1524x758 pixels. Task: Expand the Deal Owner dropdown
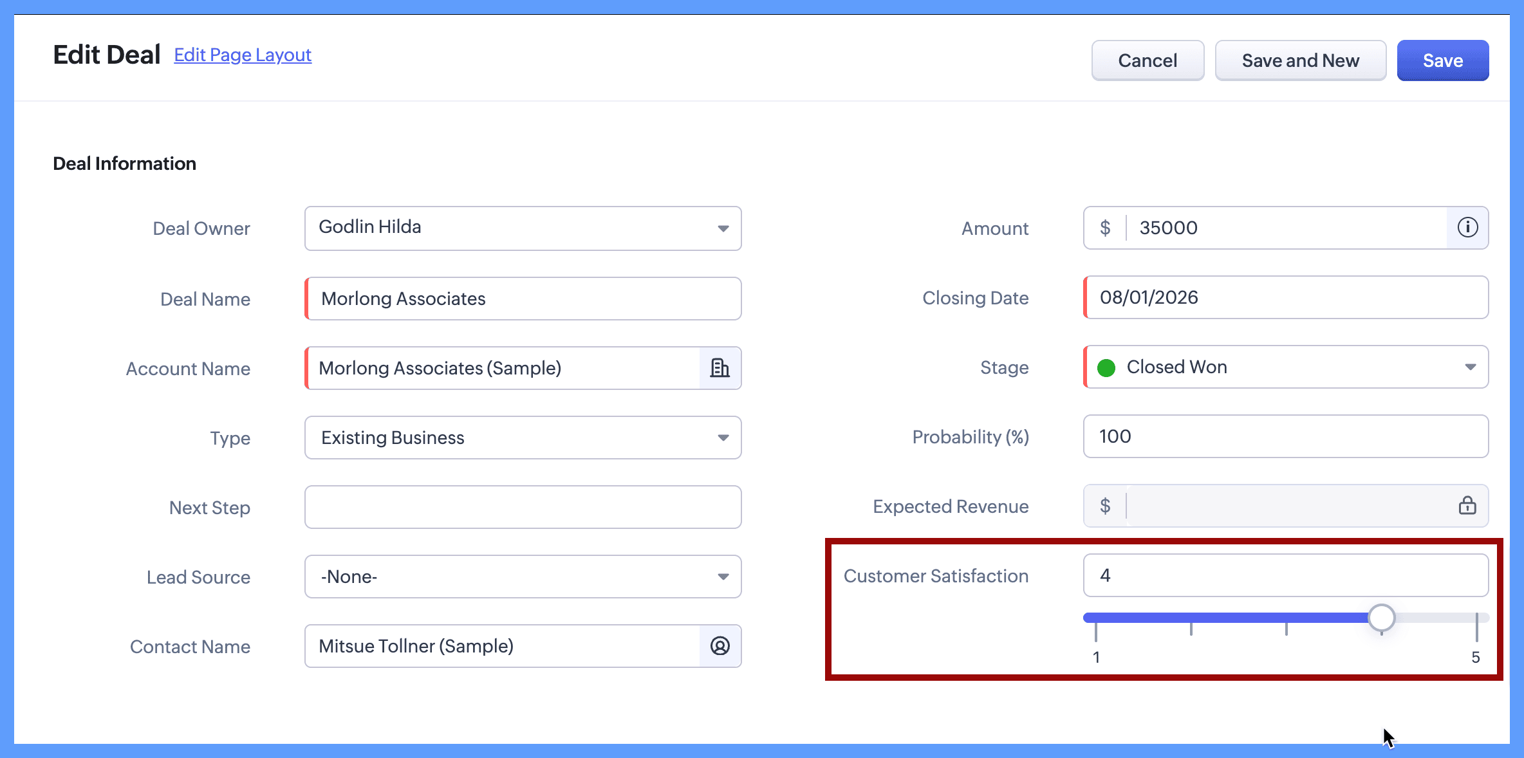tap(723, 228)
